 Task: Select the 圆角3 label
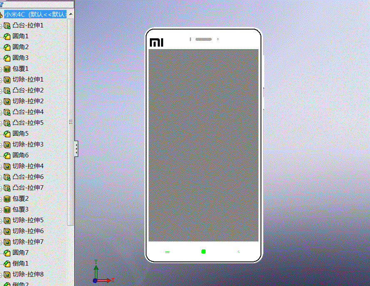(x=20, y=58)
